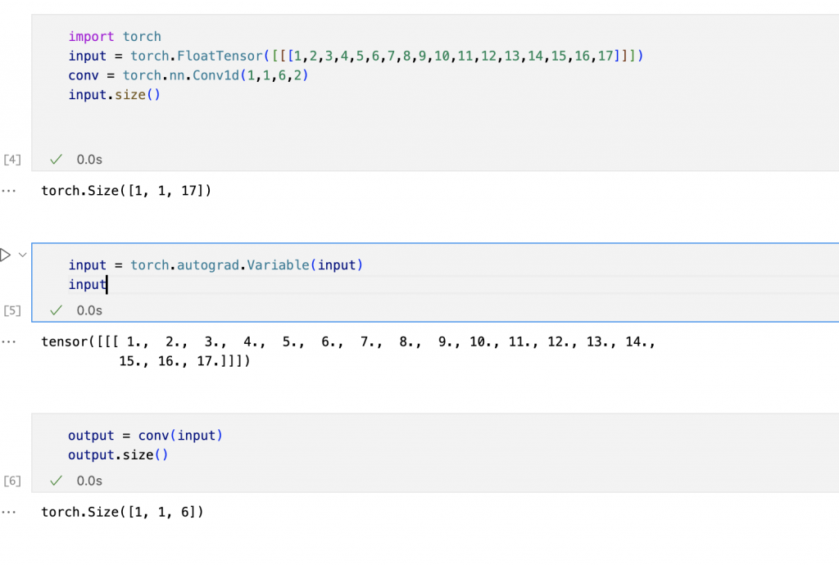Click 0.0s execution time of cell 6
Viewport: 839px width, 565px height.
point(89,481)
